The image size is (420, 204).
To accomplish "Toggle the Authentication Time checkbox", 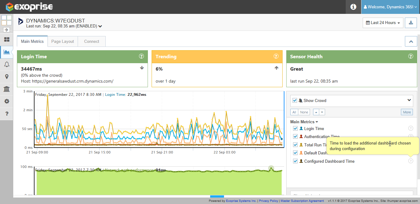I will (x=295, y=137).
